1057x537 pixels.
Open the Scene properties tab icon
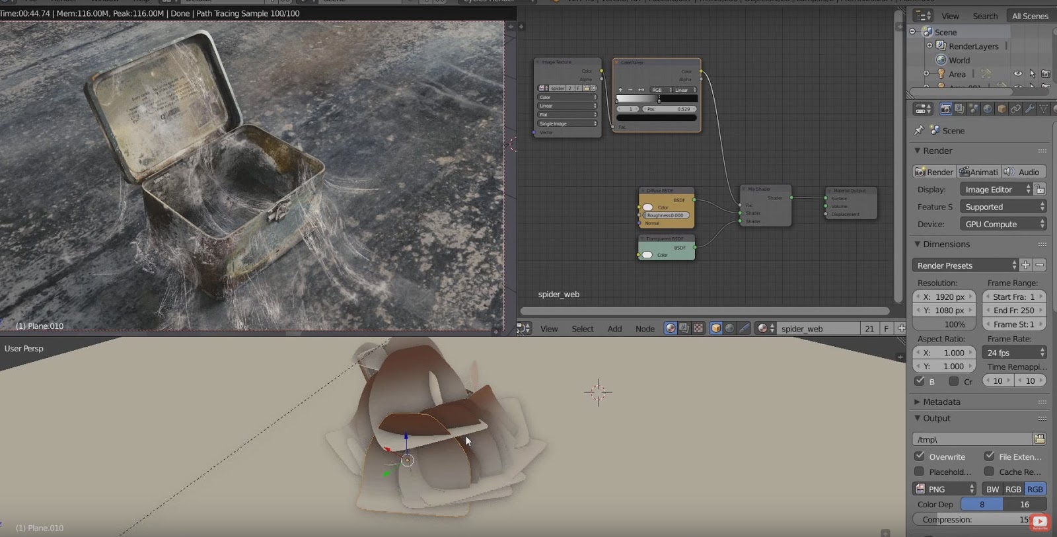[x=973, y=109]
